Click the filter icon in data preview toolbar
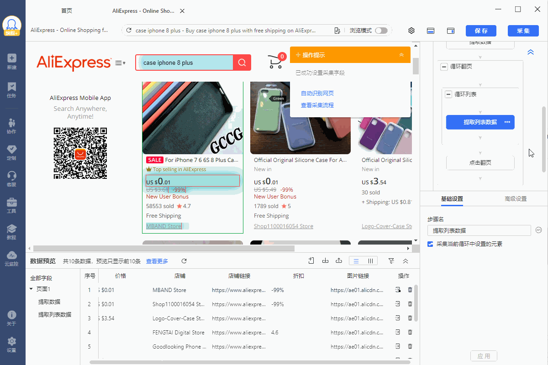The image size is (548, 365). click(x=391, y=261)
